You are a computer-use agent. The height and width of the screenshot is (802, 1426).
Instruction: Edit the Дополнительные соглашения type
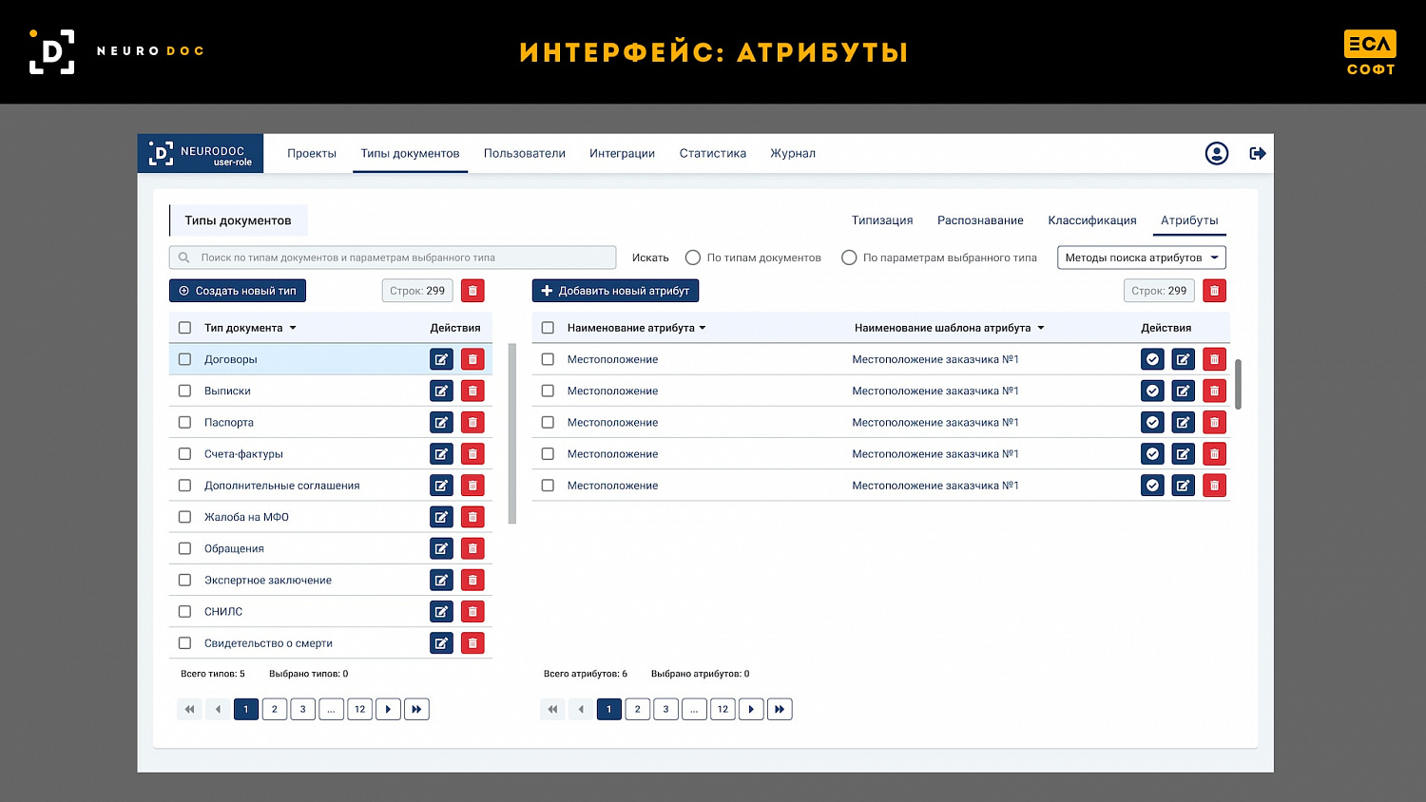point(441,486)
